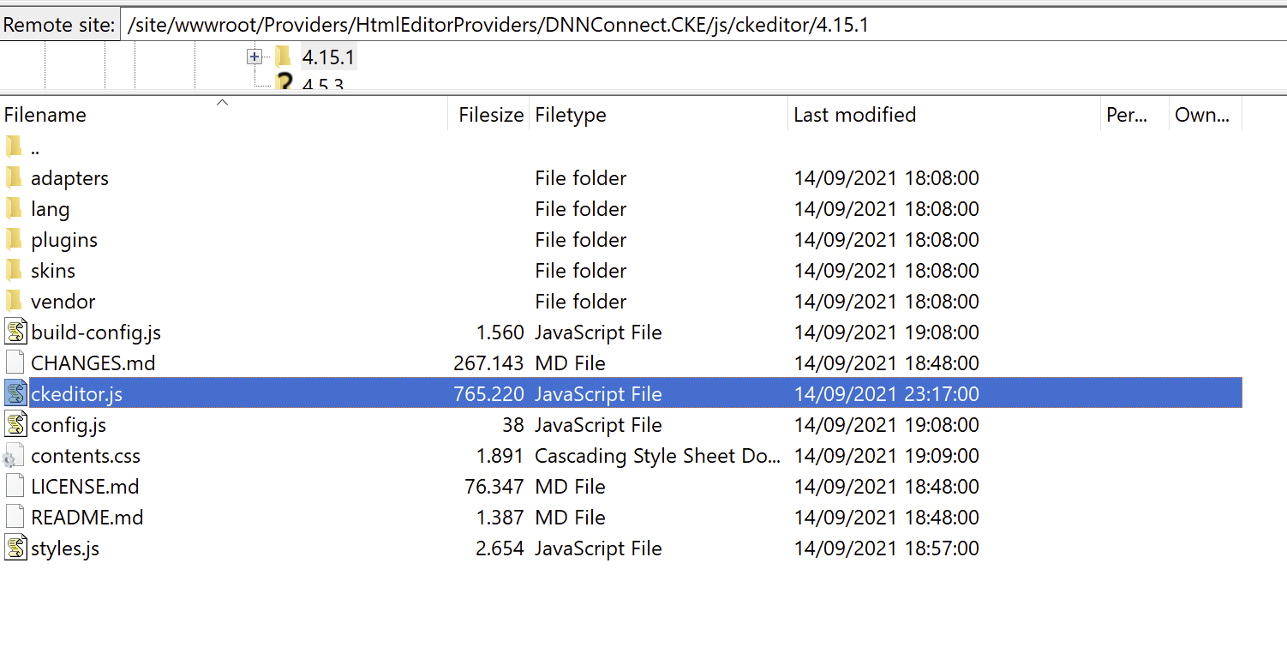This screenshot has height=659, width=1287.
Task: Click the parent directory '..' folder icon
Action: [15, 146]
